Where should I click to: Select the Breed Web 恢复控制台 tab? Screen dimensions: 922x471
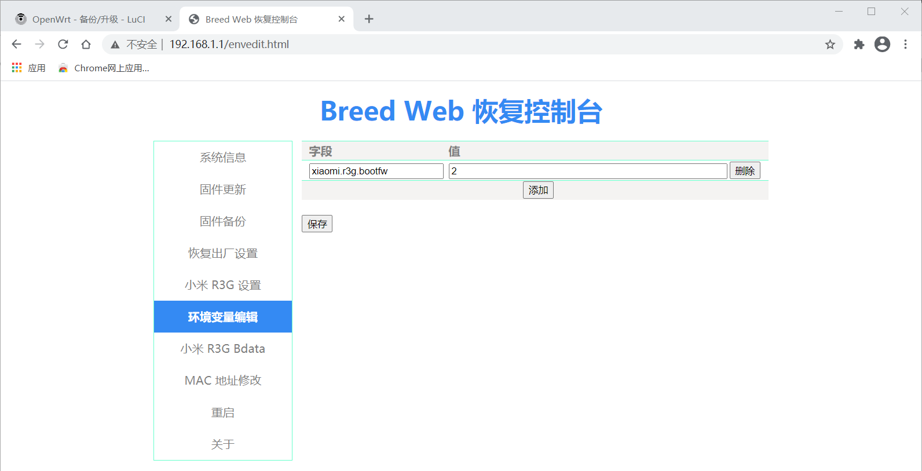click(266, 19)
